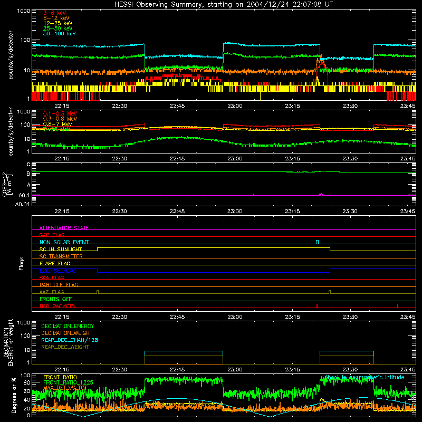Screen dimensions: 422x422
Task: Click the 25-50 keV legend label
Action: click(x=57, y=28)
